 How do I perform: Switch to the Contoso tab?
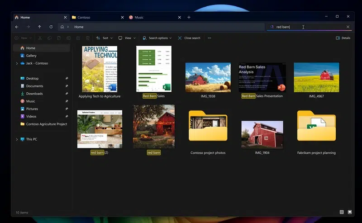(84, 17)
